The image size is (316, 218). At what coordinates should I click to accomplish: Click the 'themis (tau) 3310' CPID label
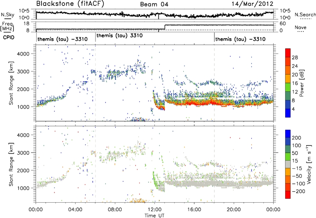click(x=120, y=35)
